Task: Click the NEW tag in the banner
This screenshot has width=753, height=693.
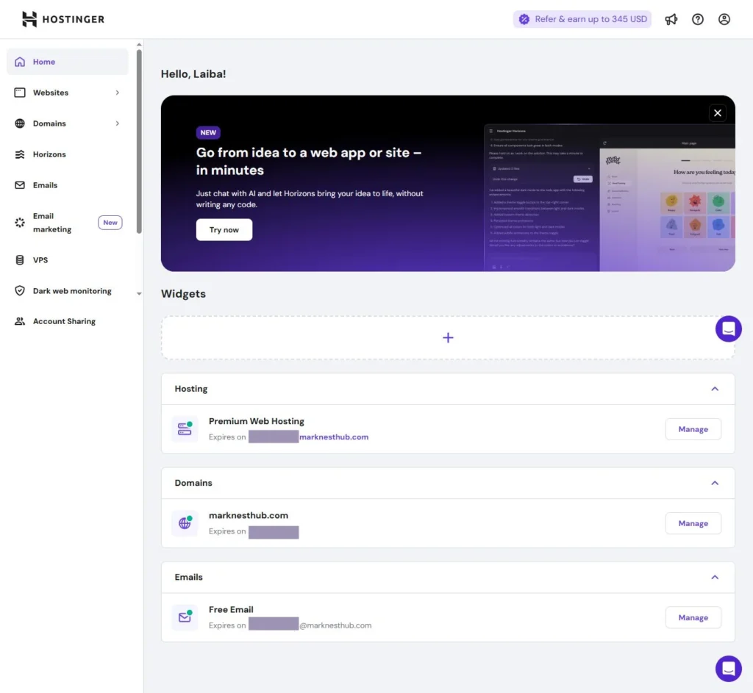Action: coord(208,132)
